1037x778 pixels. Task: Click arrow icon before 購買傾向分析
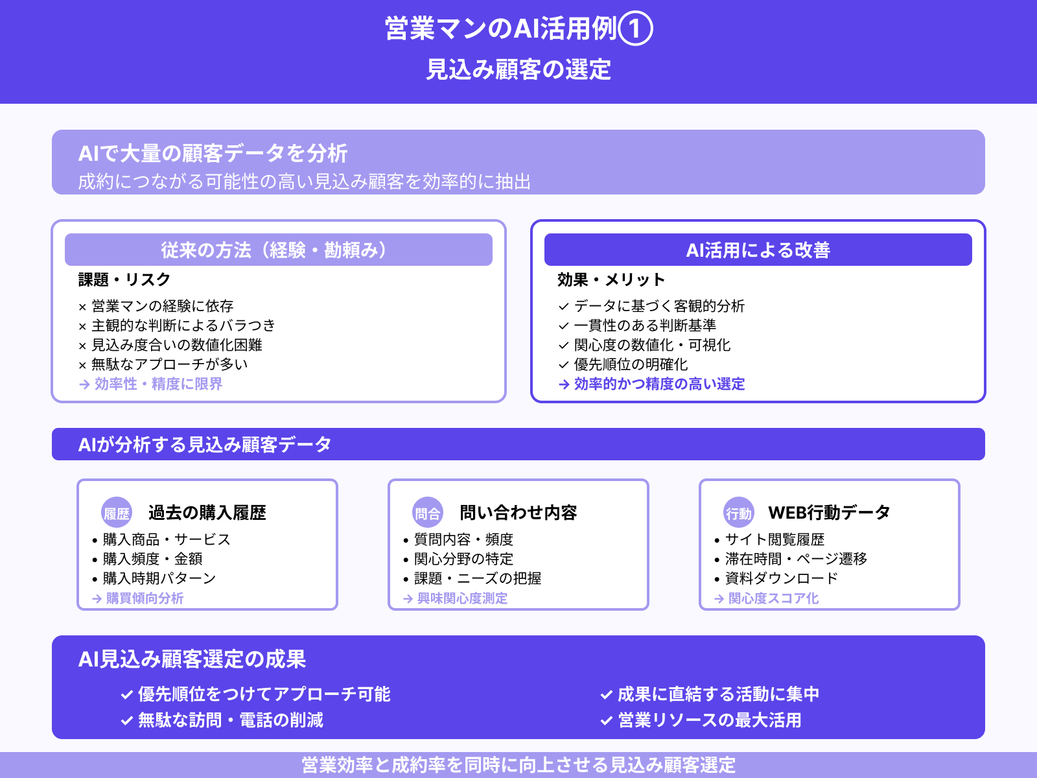click(x=97, y=598)
